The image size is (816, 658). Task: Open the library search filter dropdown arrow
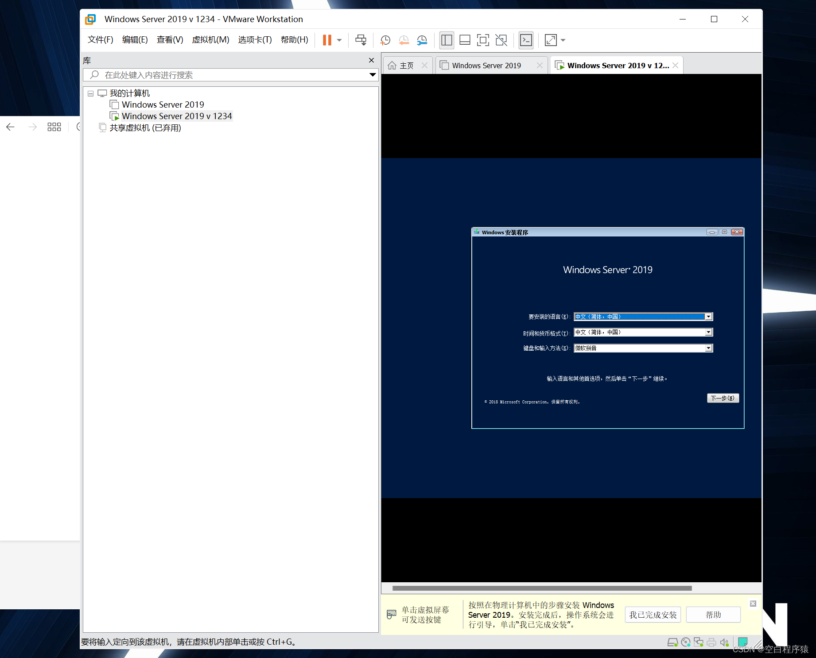(x=373, y=75)
